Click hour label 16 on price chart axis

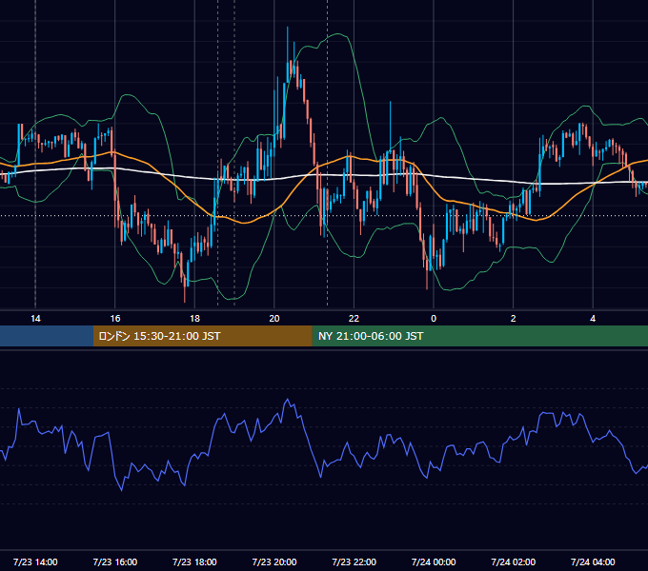[x=115, y=319]
